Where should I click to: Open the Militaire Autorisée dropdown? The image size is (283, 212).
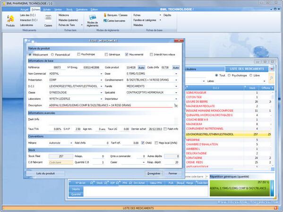coord(71,143)
